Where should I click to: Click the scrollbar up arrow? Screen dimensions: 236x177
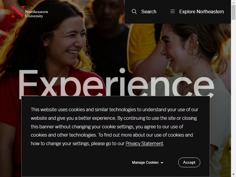(233, 2)
